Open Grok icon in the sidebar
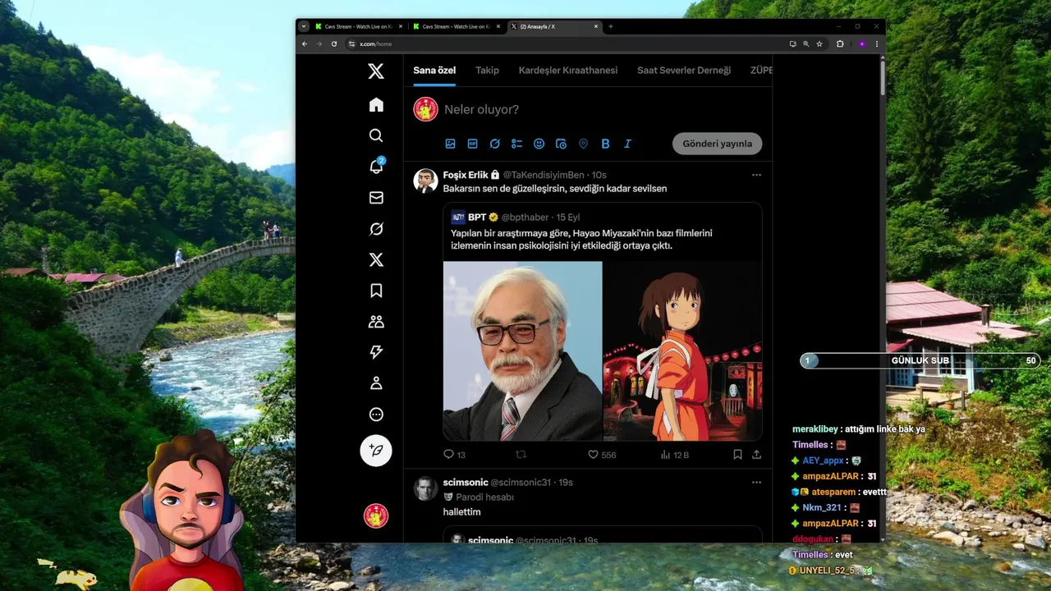1051x591 pixels. 376,229
